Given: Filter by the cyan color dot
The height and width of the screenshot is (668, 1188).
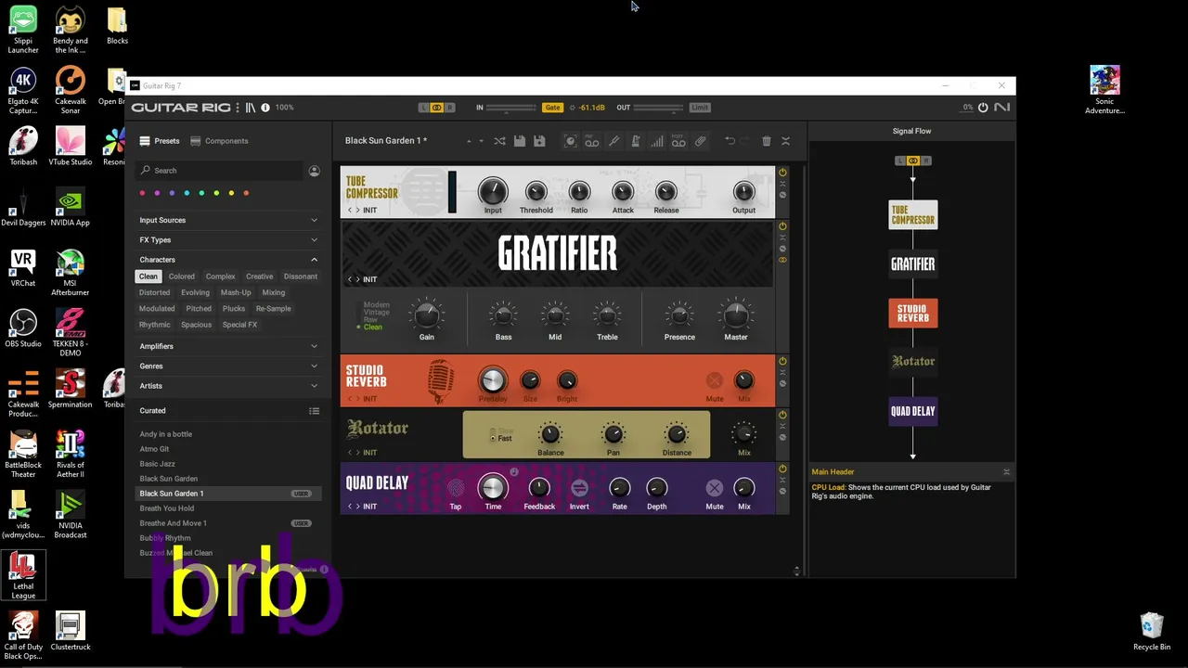Looking at the screenshot, I should (x=187, y=193).
